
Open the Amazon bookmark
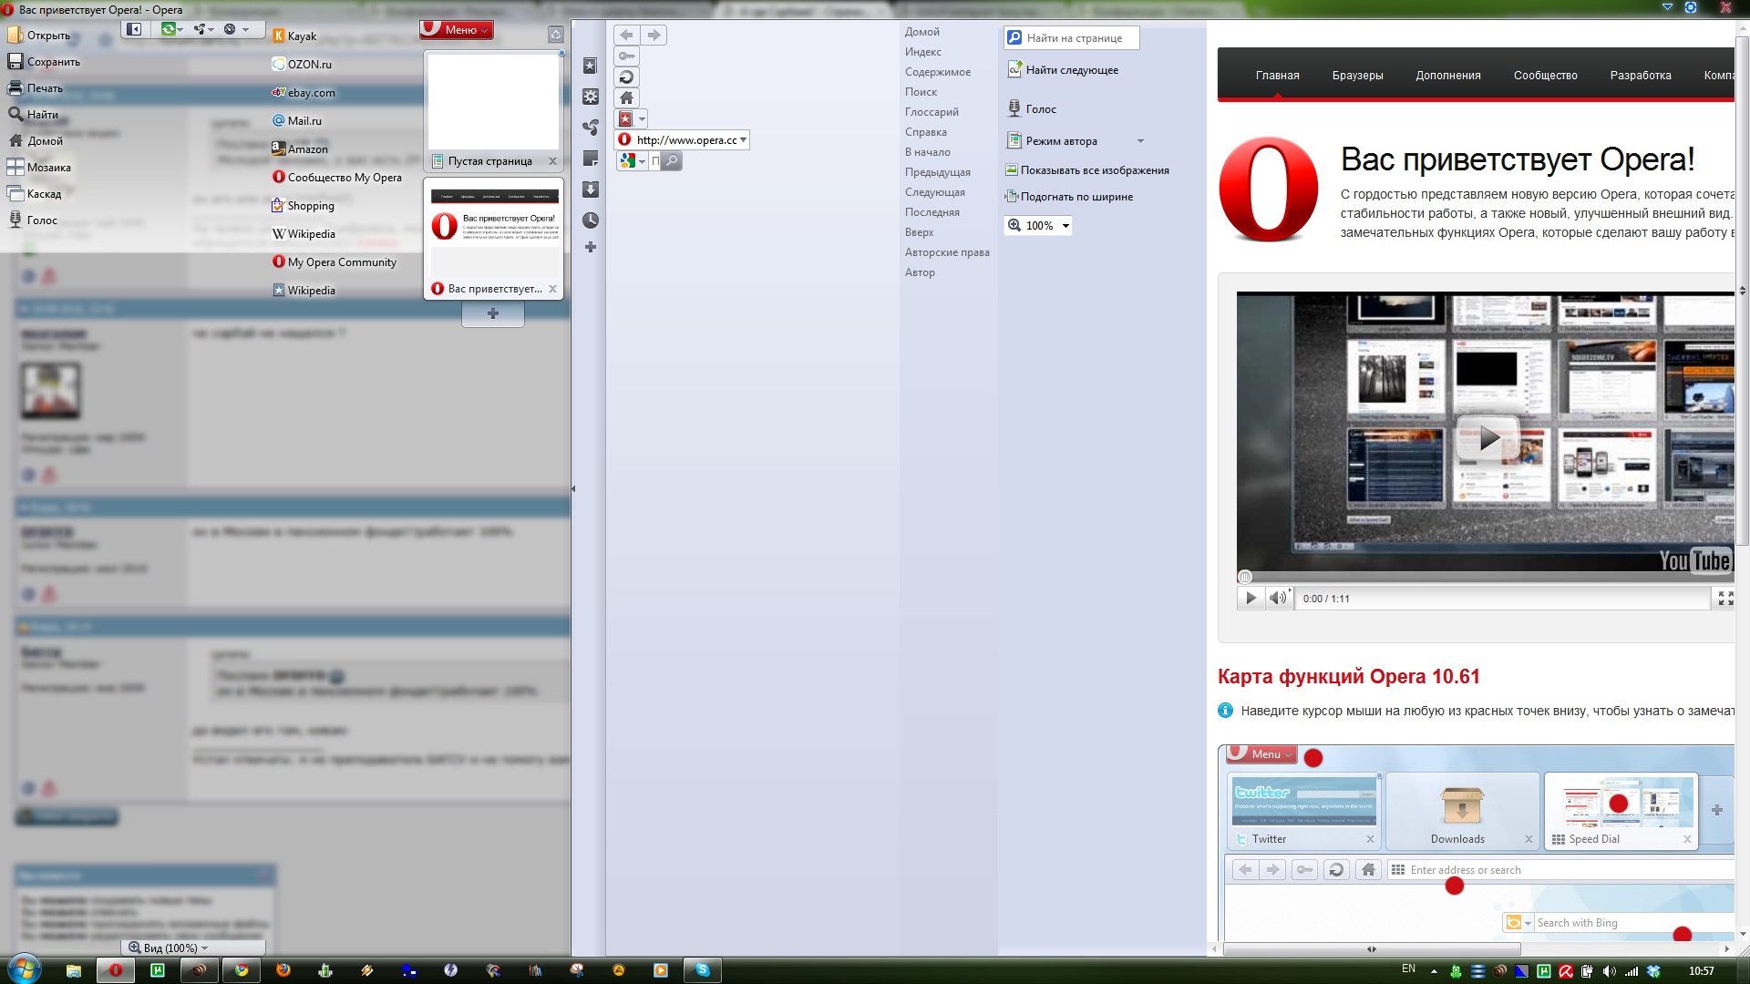tap(300, 149)
